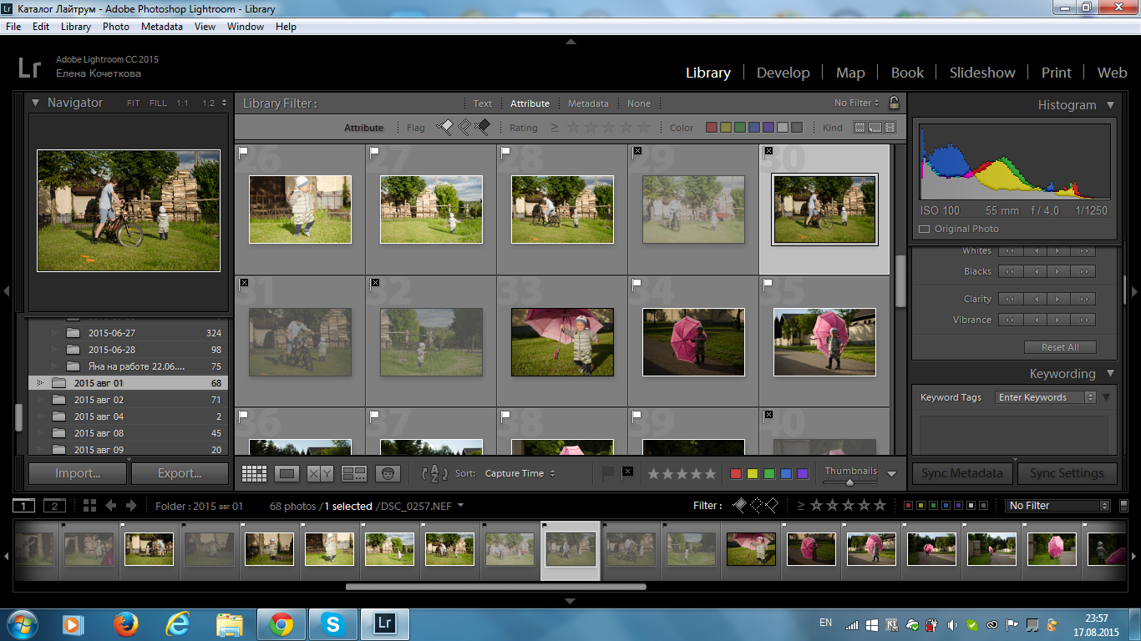Open Compare view (X|Y) icon
Screen dimensions: 1141x641
click(x=320, y=473)
